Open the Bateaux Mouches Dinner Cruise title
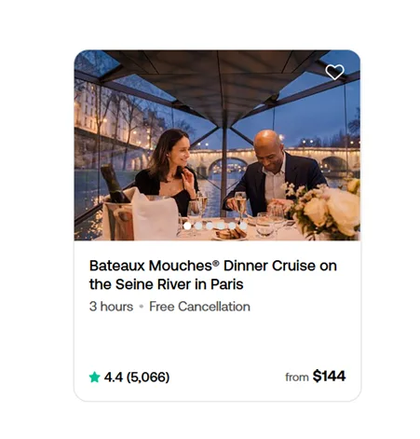This screenshot has width=420, height=439. (x=213, y=275)
